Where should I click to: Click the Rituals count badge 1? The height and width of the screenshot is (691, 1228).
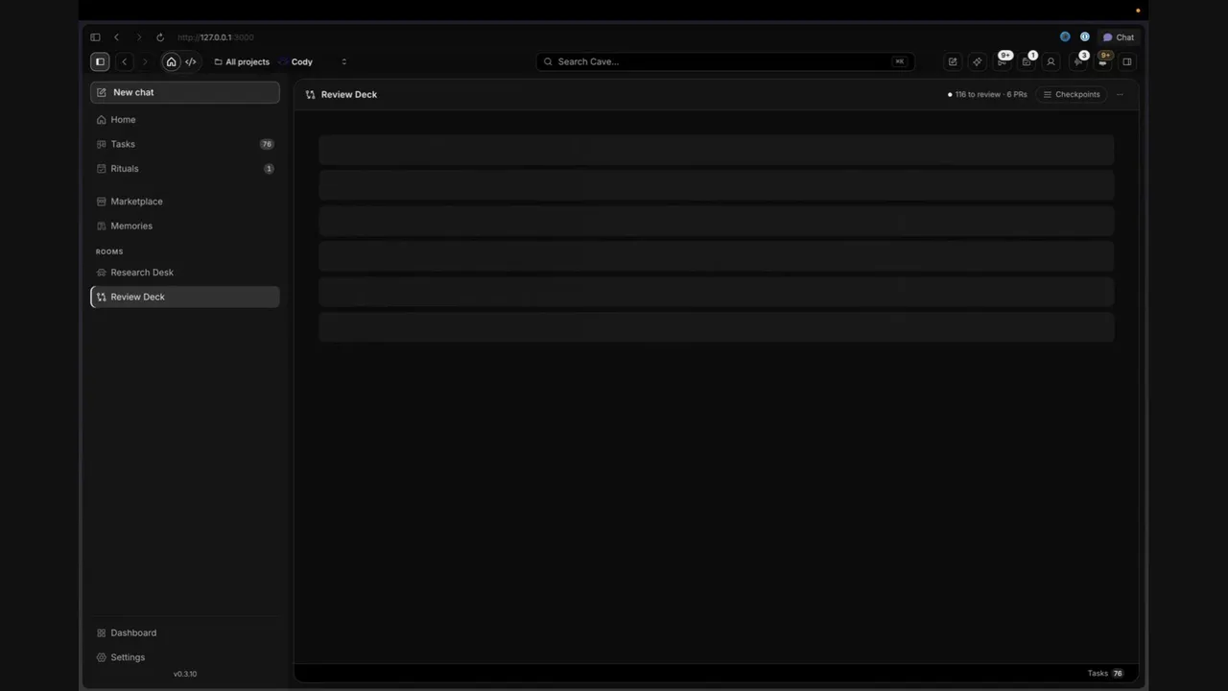[x=269, y=169]
